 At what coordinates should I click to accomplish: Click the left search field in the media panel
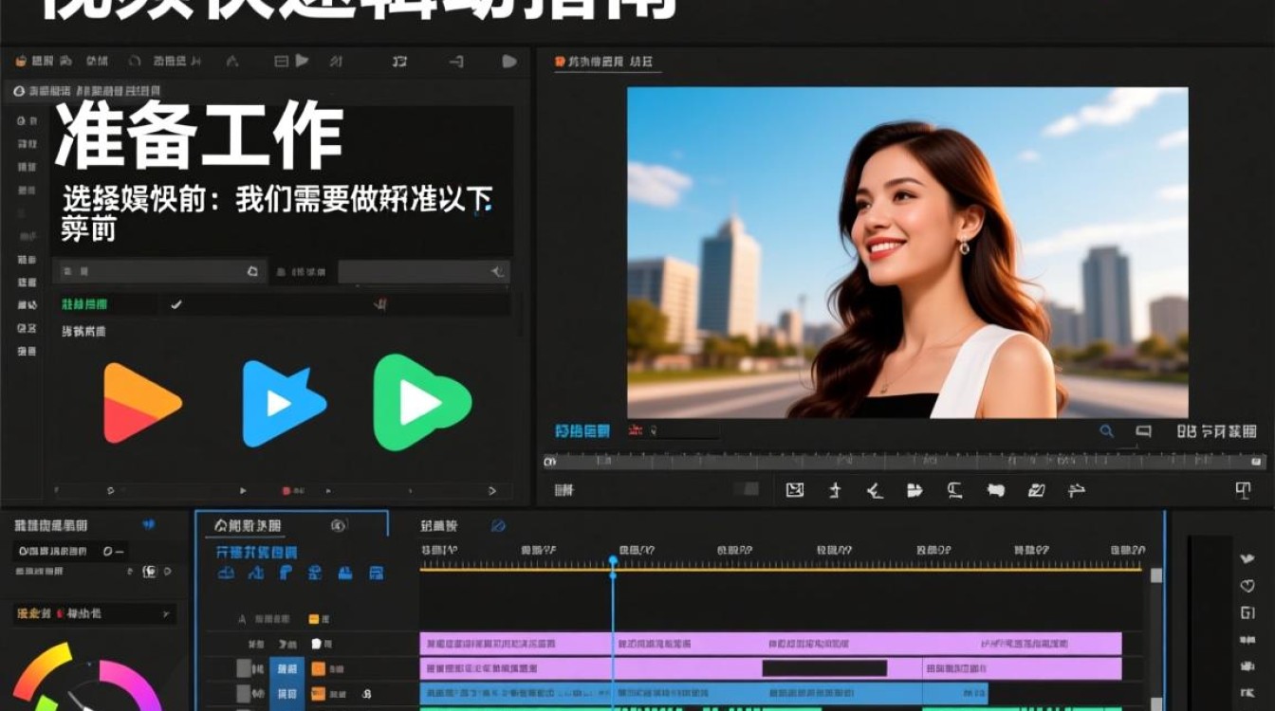coord(159,271)
